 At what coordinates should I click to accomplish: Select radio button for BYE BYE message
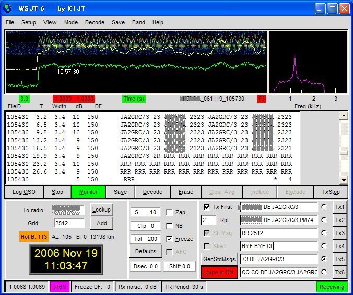(x=324, y=246)
